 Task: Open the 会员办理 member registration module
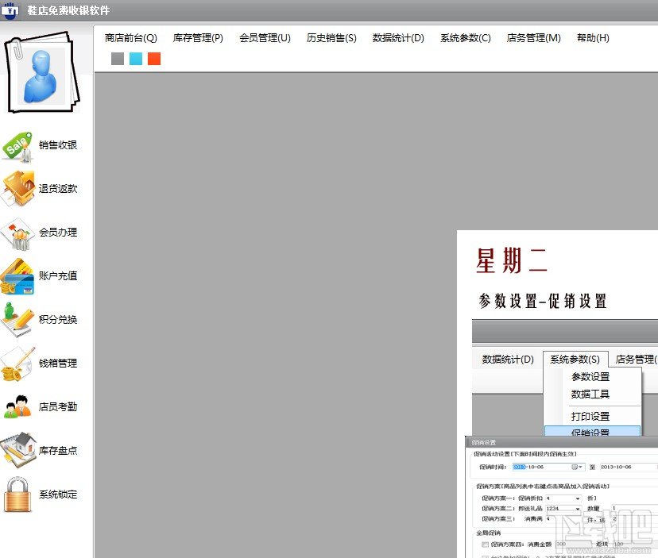click(x=40, y=233)
